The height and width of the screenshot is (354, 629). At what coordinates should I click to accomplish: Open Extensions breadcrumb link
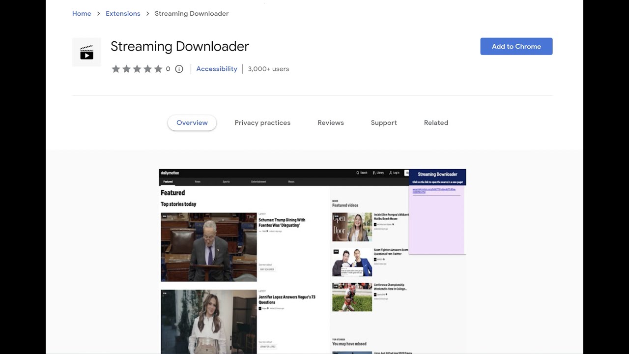click(123, 13)
